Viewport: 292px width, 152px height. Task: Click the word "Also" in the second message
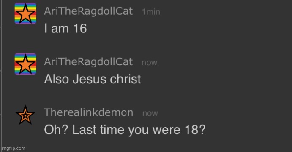(57, 79)
